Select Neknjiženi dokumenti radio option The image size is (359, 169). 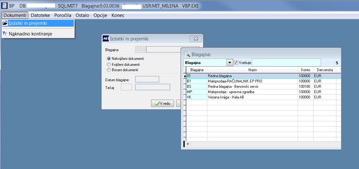click(109, 59)
